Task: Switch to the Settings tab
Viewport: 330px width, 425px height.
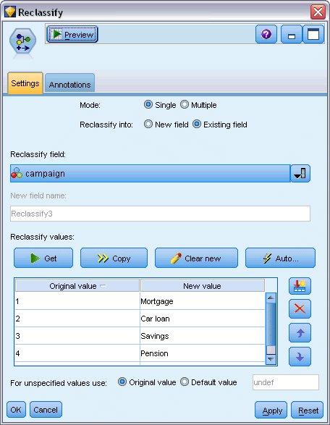Action: (x=25, y=83)
